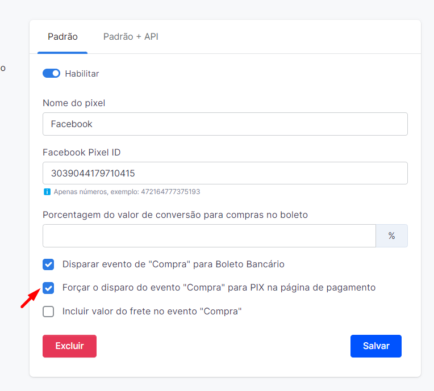The width and height of the screenshot is (434, 391).
Task: Click the Porcentagem do valor de conversão label
Action: click(x=175, y=215)
